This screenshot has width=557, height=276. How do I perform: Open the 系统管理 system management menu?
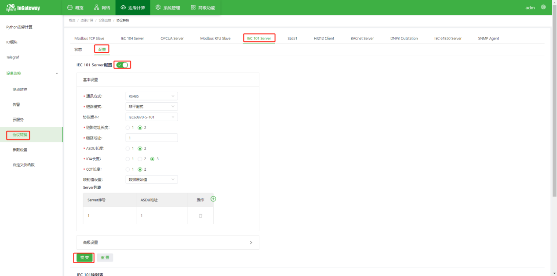[x=167, y=7]
